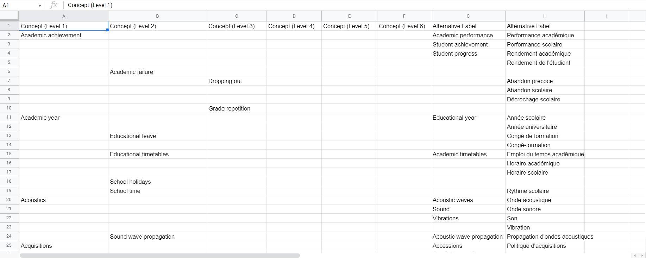Select column I header
646x258 pixels.
click(x=606, y=16)
